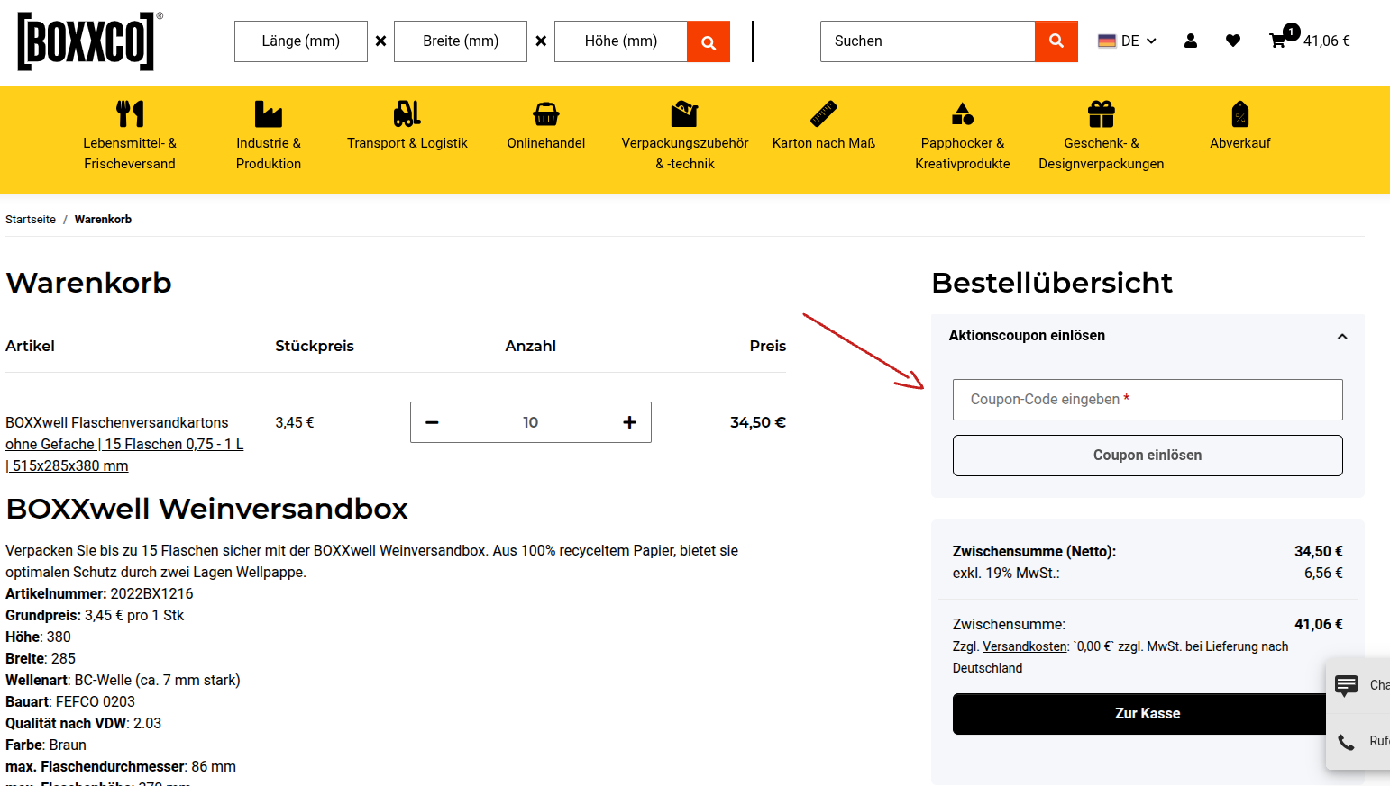Screen dimensions: 1390x786
Task: Click the Karton nach Maß ruler icon
Action: (x=824, y=113)
